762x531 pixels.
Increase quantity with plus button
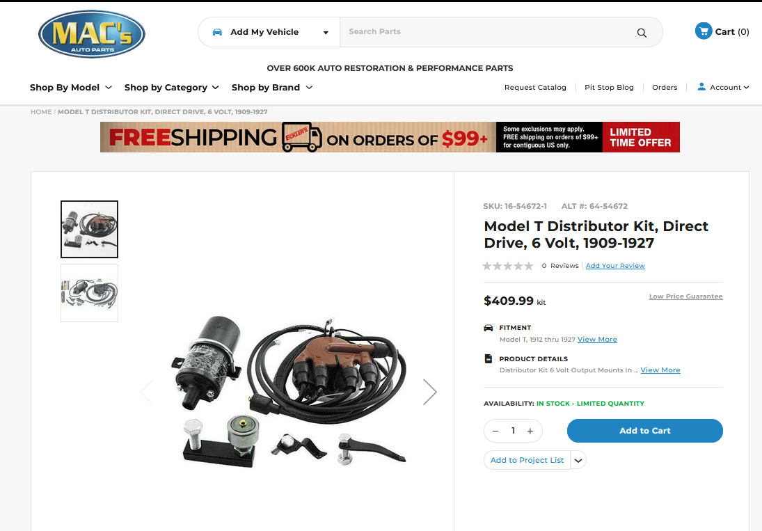click(530, 431)
